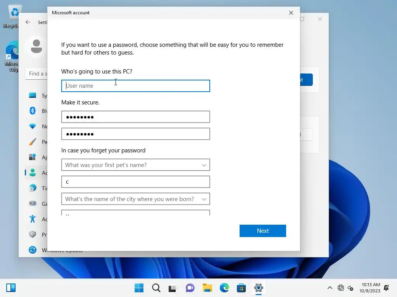This screenshot has width=397, height=297.
Task: Click the user avatar in Settings
Action: [x=36, y=46]
